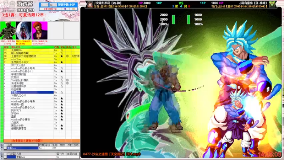Open the dropdown showing value 1
This screenshot has width=284, height=160.
pos(44,5)
